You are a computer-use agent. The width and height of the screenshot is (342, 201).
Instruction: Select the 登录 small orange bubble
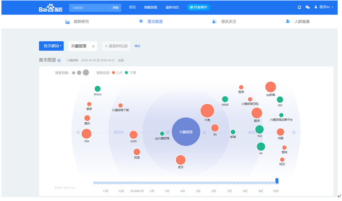click(x=241, y=88)
